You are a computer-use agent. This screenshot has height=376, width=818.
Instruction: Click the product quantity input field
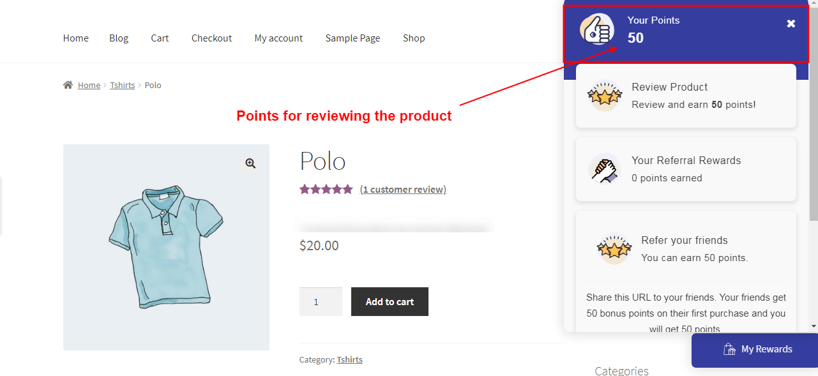click(321, 301)
